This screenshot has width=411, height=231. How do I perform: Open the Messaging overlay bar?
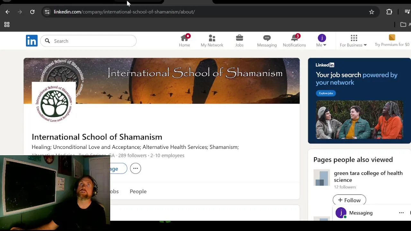pos(372,213)
